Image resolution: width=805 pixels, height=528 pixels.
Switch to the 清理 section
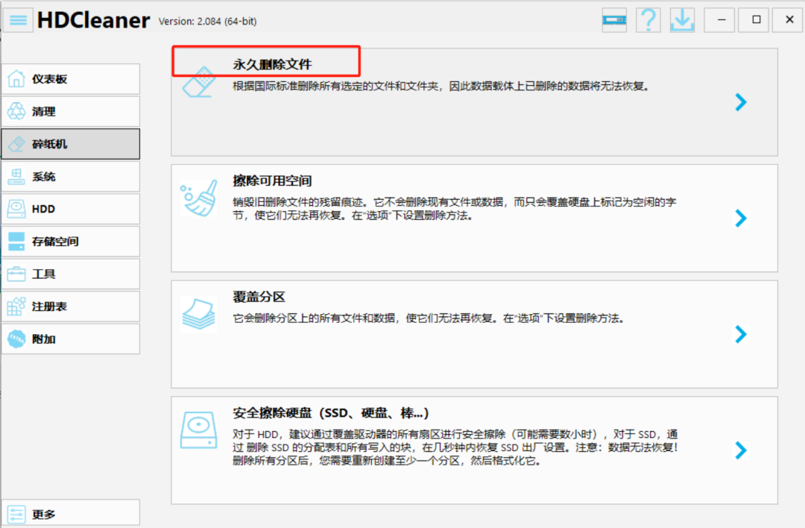pyautogui.click(x=70, y=111)
